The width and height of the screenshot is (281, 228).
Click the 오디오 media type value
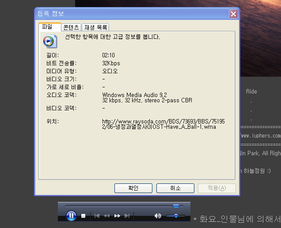tap(110, 71)
